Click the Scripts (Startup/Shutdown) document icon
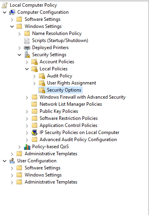The height and width of the screenshot is (215, 149). [x=27, y=40]
